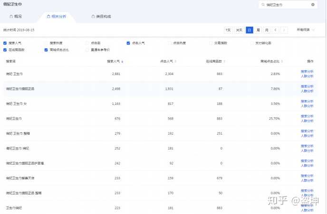This screenshot has width=327, height=214.
Task: Click the magnifier icon in the search box
Action: (x=263, y=5)
